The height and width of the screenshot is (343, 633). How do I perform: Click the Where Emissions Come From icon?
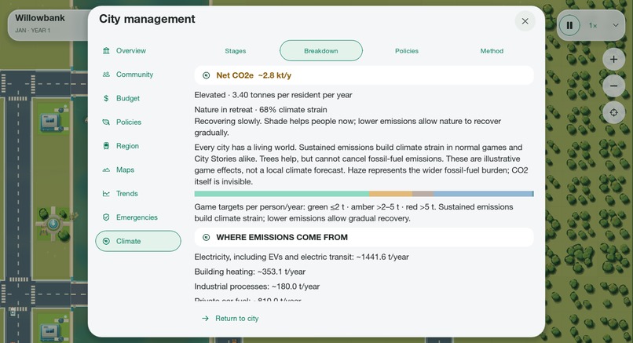(x=206, y=237)
